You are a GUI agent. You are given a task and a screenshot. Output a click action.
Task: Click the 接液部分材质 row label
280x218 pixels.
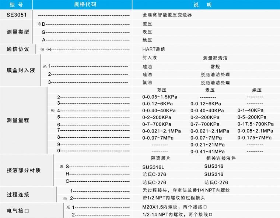pyautogui.click(x=24, y=170)
